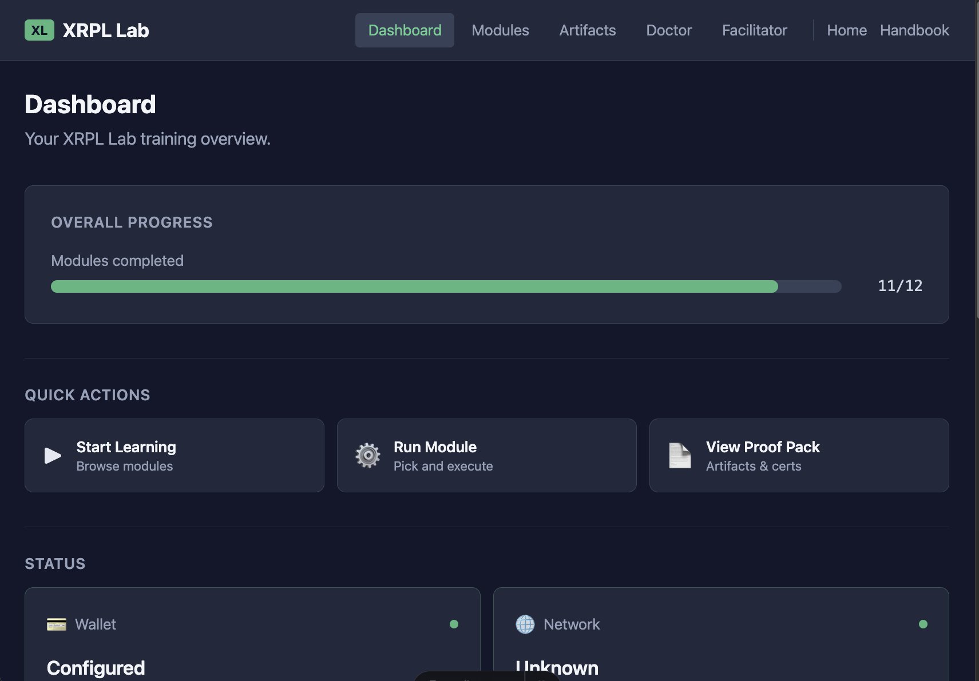This screenshot has width=979, height=681.
Task: Click the Network Unknown status text
Action: pos(557,668)
